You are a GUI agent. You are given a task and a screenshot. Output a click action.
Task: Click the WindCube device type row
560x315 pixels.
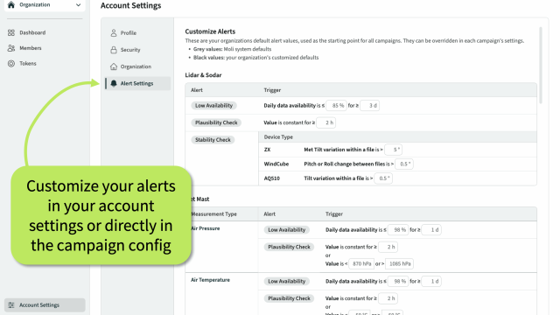pos(397,164)
